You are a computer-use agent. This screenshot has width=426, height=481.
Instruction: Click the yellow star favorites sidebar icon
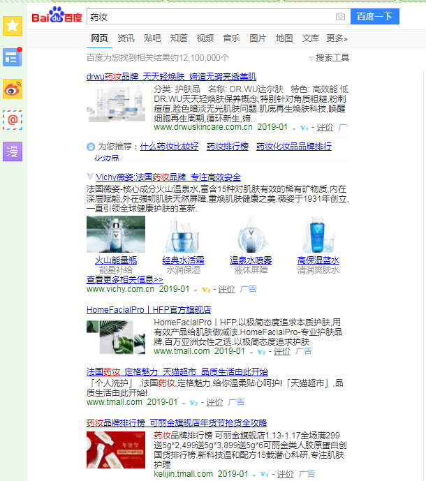coord(13,27)
